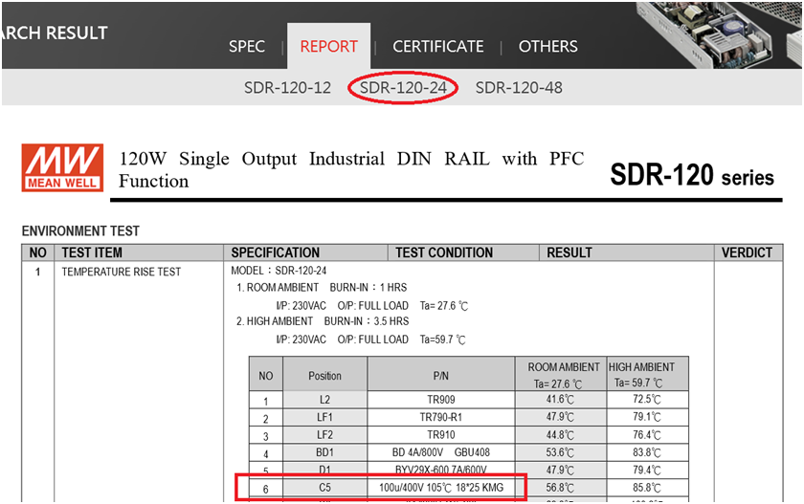Click the TEMPERATURE RISE TEST item
This screenshot has height=504, width=804.
pyautogui.click(x=121, y=272)
